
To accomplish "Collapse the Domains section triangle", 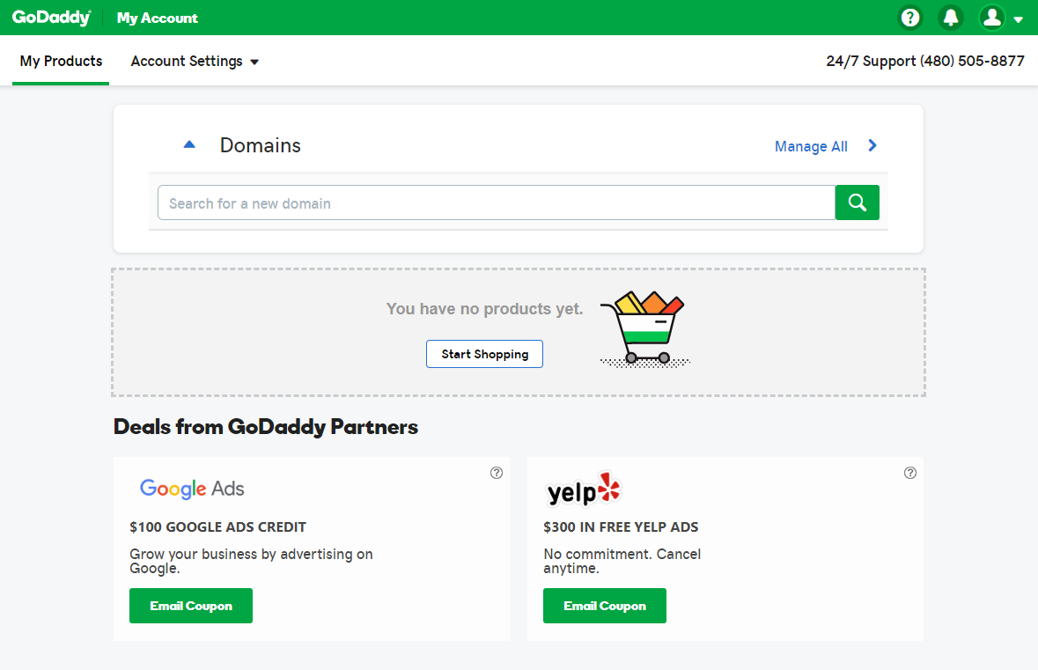I will [189, 144].
